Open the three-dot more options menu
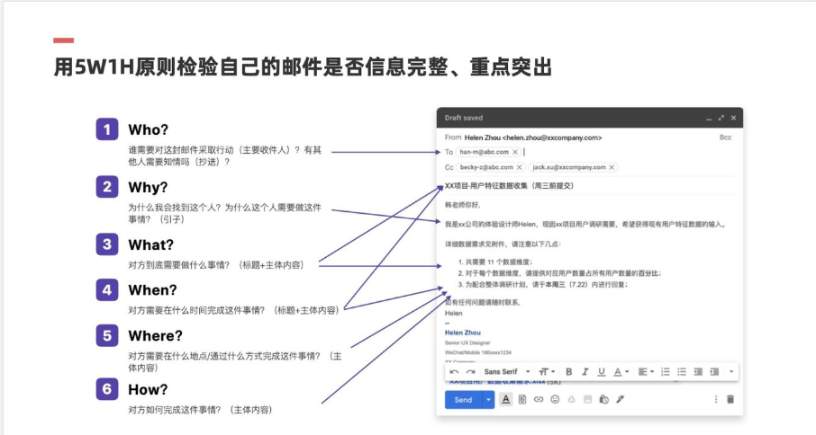This screenshot has width=816, height=435. coord(716,399)
